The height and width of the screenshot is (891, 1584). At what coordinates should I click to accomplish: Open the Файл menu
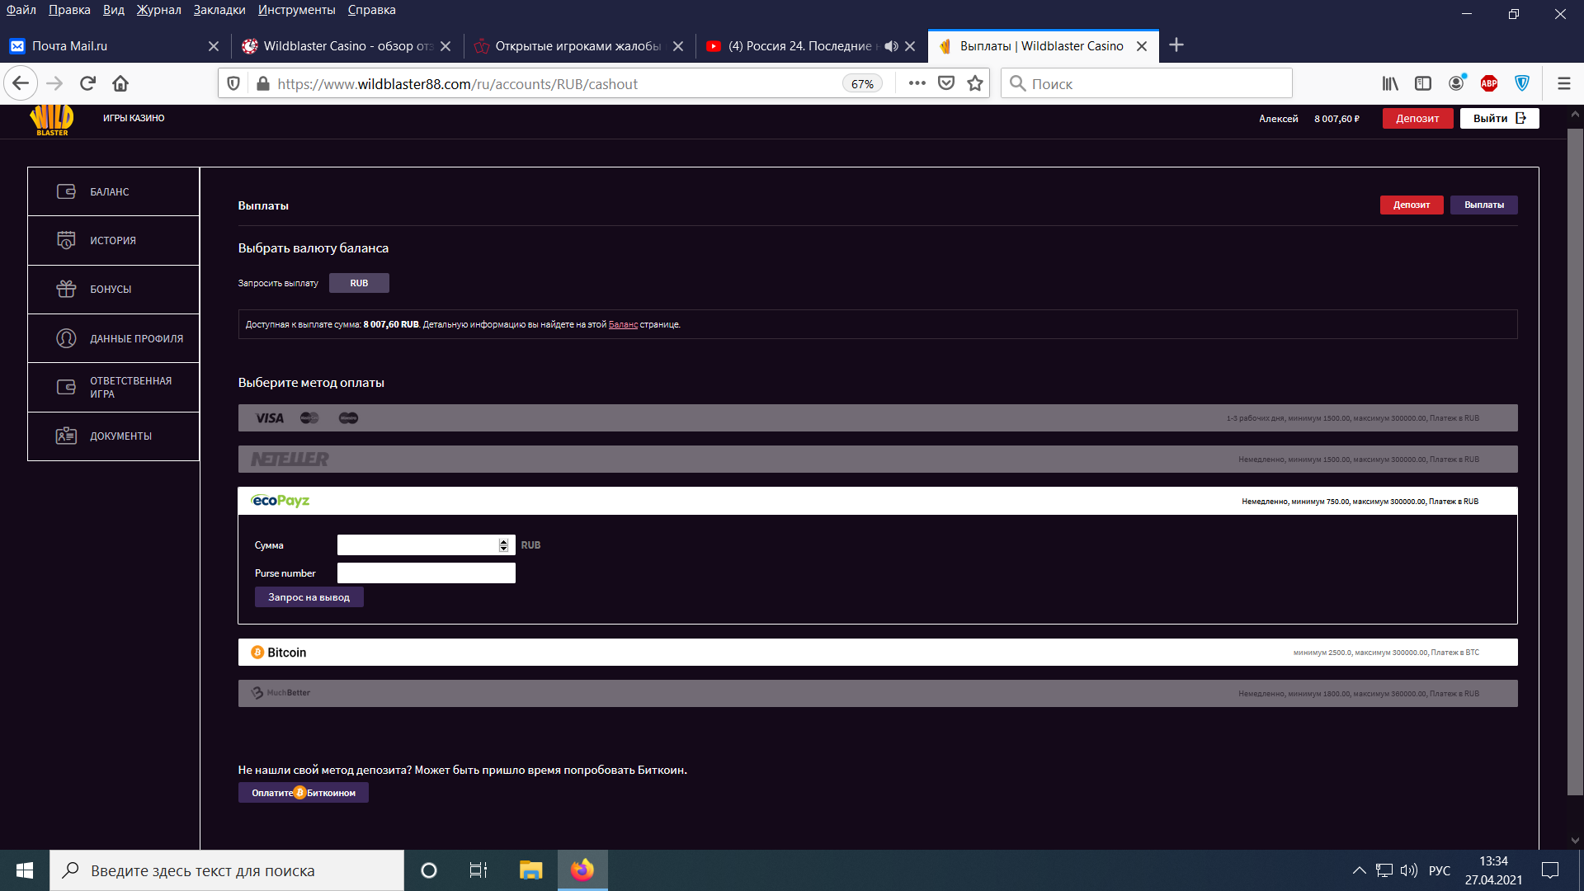pos(21,10)
